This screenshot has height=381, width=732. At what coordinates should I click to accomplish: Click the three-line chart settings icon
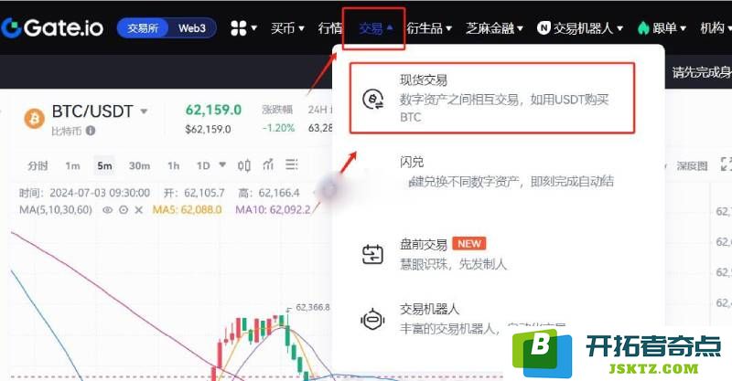(291, 164)
